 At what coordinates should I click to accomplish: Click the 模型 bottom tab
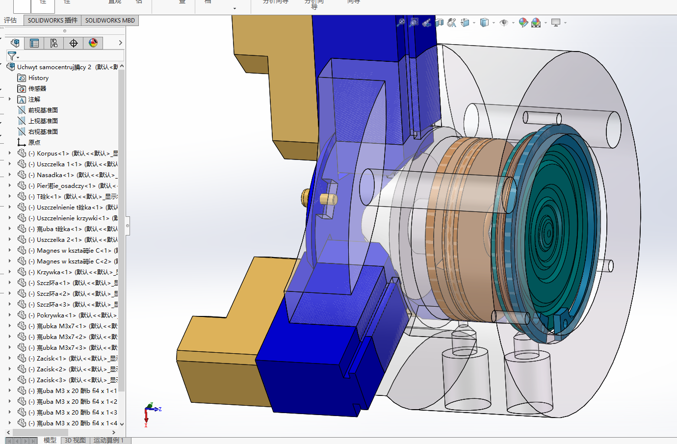pyautogui.click(x=50, y=440)
